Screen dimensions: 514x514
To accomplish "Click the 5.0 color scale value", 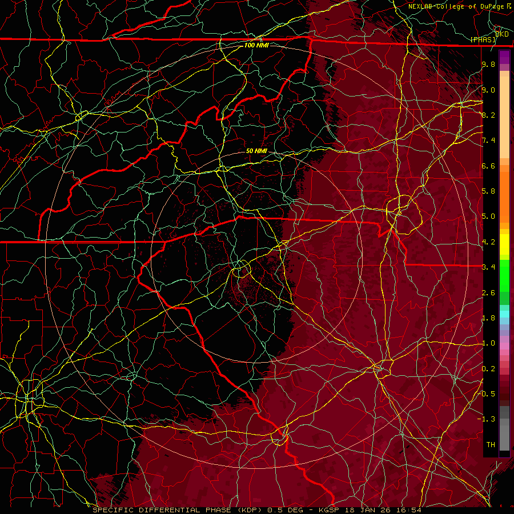I will pyautogui.click(x=488, y=216).
